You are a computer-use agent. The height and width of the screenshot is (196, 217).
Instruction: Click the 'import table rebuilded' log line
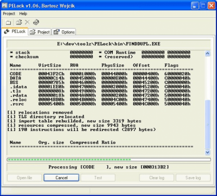pos(74,121)
